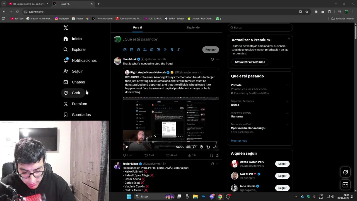This screenshot has height=201, width=357.
Task: Switch to the Siguiendo tab
Action: [193, 27]
